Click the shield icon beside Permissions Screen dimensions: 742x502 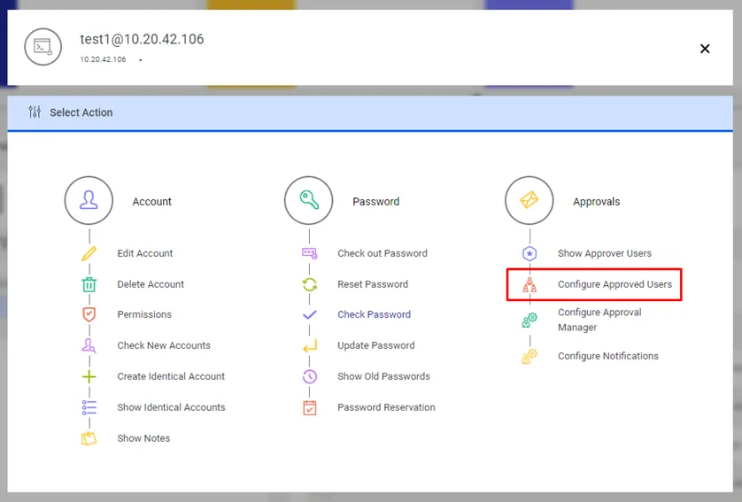(x=89, y=314)
